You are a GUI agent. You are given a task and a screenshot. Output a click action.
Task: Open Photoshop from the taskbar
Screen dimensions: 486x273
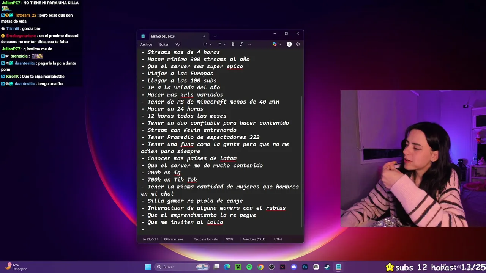click(x=305, y=267)
